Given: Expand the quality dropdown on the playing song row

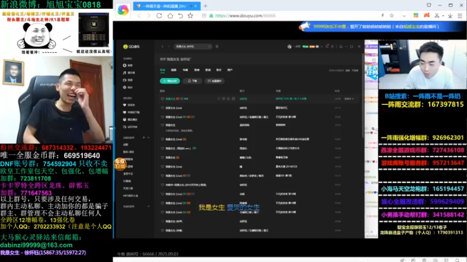Looking at the screenshot, I should point(349,98).
